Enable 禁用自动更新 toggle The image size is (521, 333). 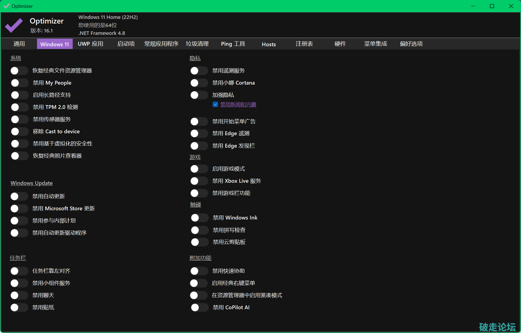pos(19,197)
